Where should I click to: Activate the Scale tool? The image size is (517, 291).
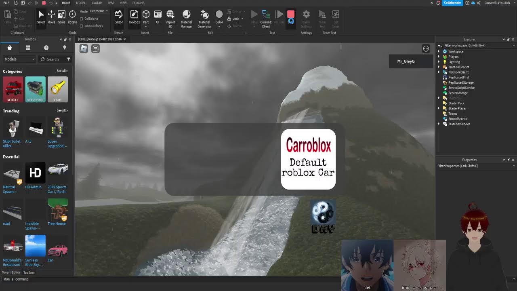click(61, 17)
